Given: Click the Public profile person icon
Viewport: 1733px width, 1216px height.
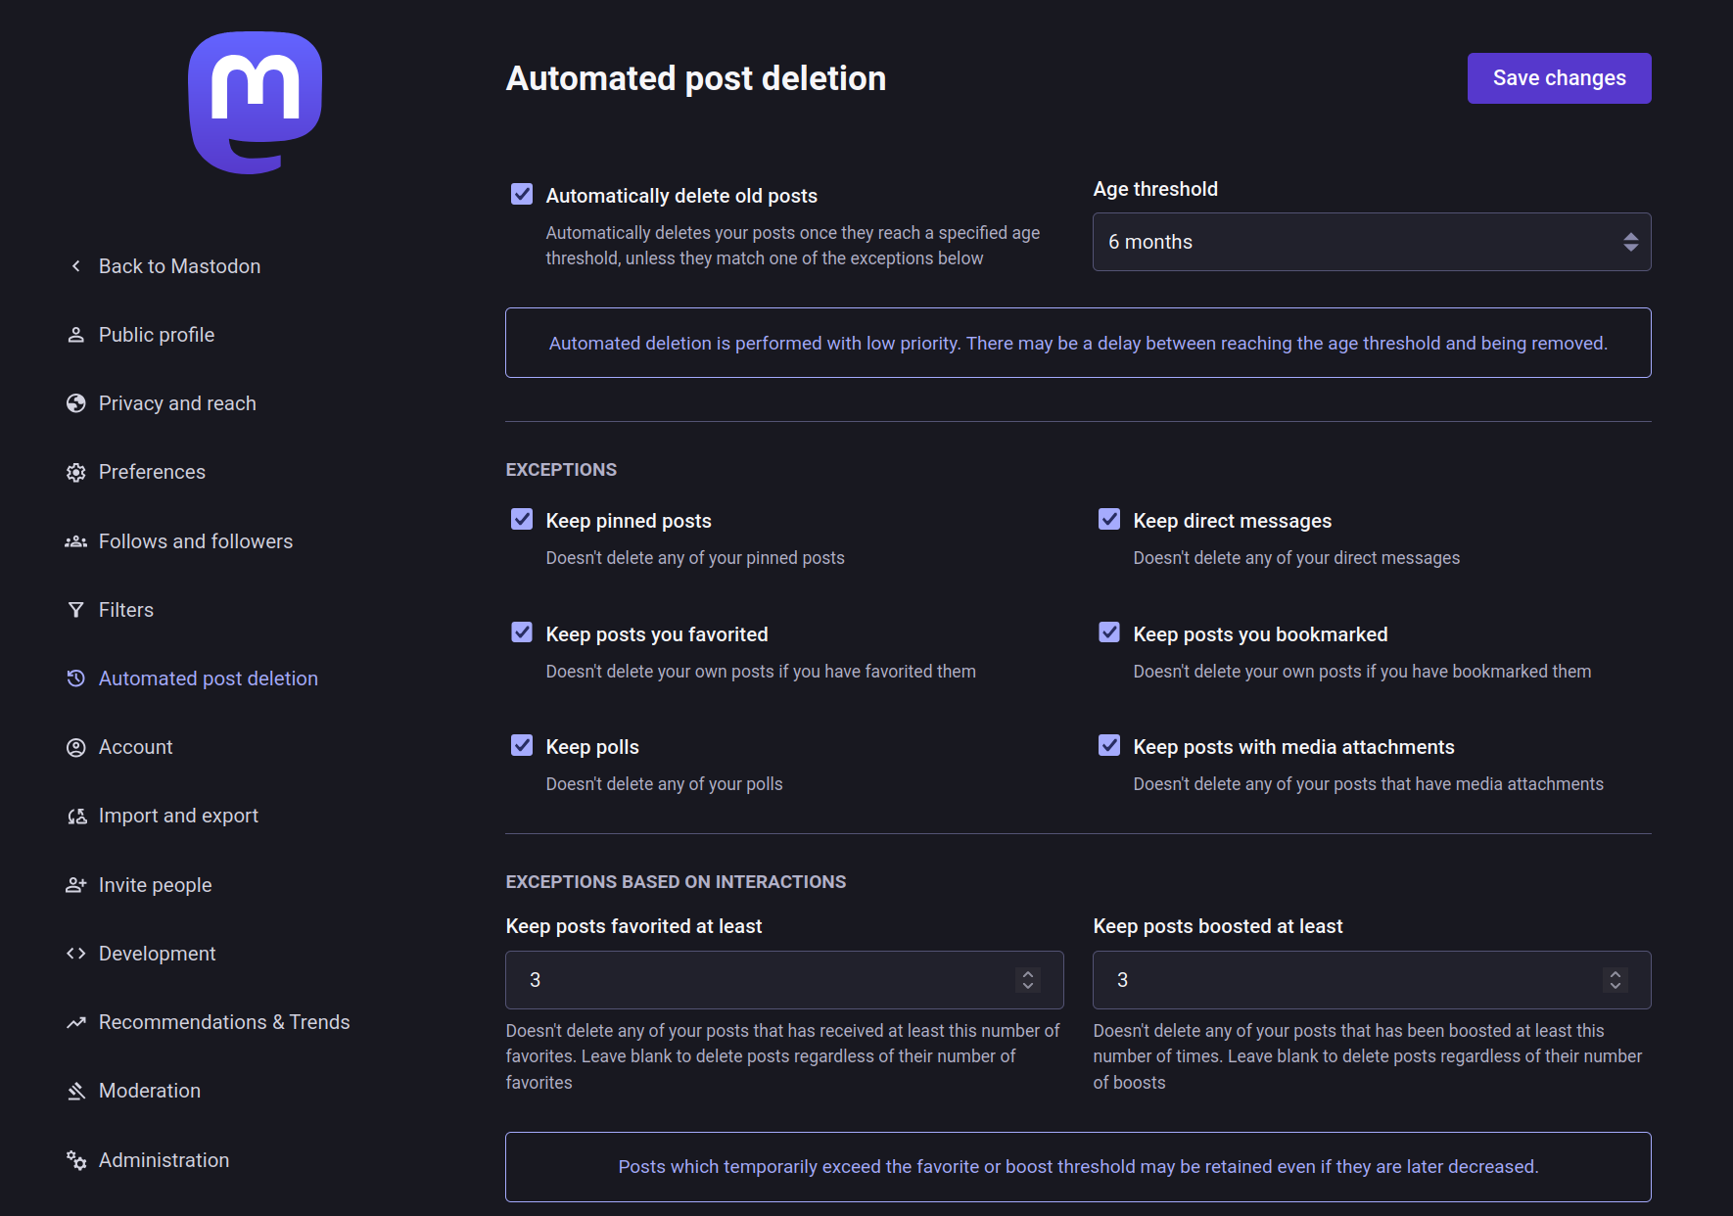Looking at the screenshot, I should (75, 335).
